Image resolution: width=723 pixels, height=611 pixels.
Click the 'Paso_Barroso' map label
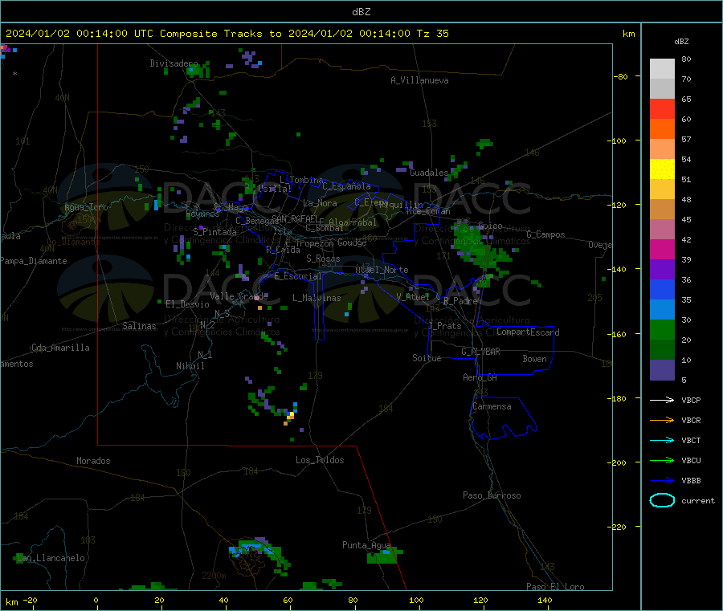pyautogui.click(x=492, y=496)
